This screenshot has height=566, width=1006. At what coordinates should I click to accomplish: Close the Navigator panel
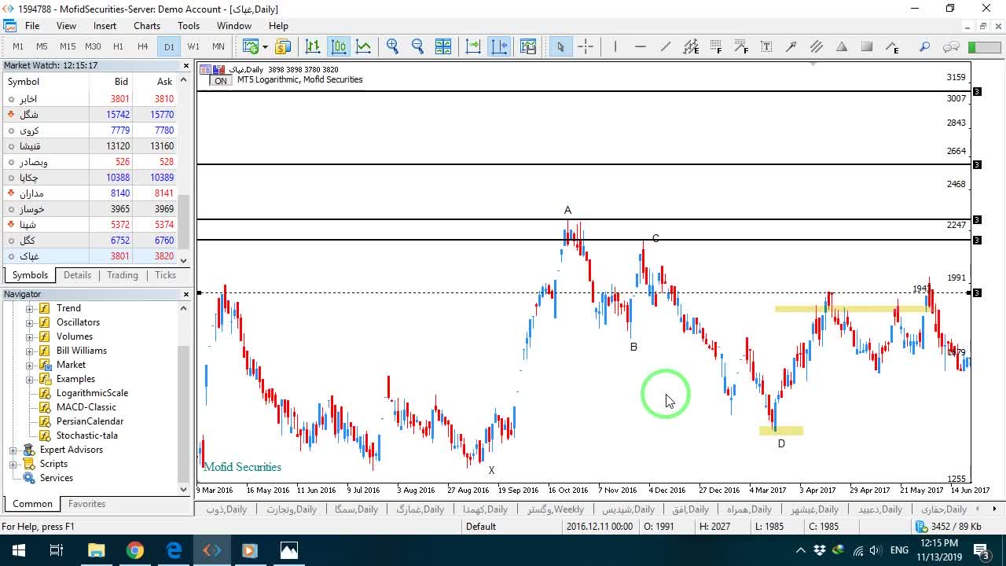pyautogui.click(x=186, y=294)
